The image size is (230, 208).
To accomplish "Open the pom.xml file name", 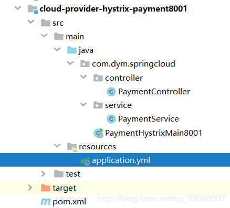I will pos(69,202).
